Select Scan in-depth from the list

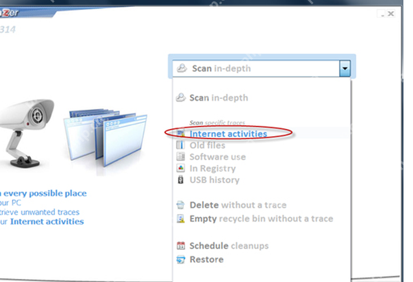[219, 98]
